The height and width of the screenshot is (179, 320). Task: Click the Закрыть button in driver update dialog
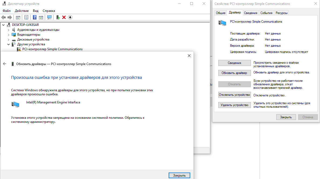[179, 175]
